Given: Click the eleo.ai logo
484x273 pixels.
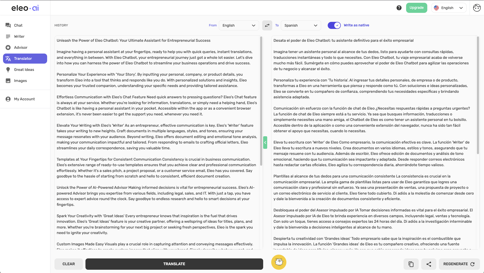Looking at the screenshot, I should click(x=25, y=8).
